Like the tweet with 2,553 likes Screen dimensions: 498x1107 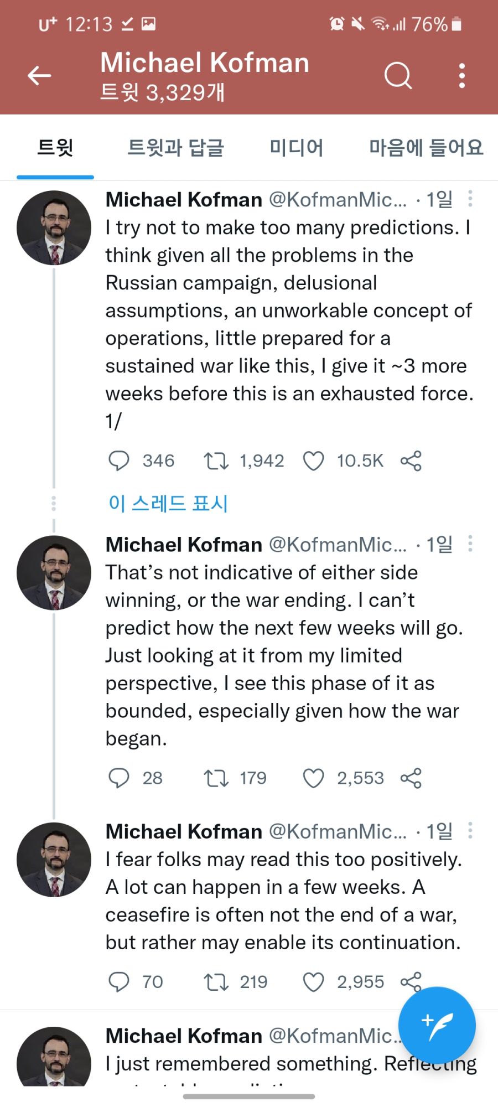(x=313, y=778)
